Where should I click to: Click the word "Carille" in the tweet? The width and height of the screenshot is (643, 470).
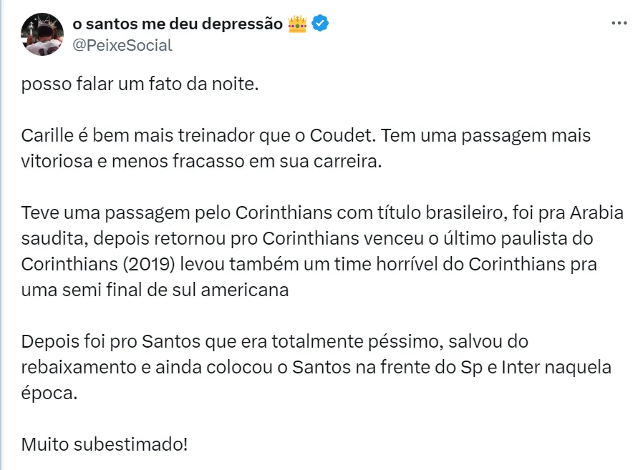(x=46, y=136)
